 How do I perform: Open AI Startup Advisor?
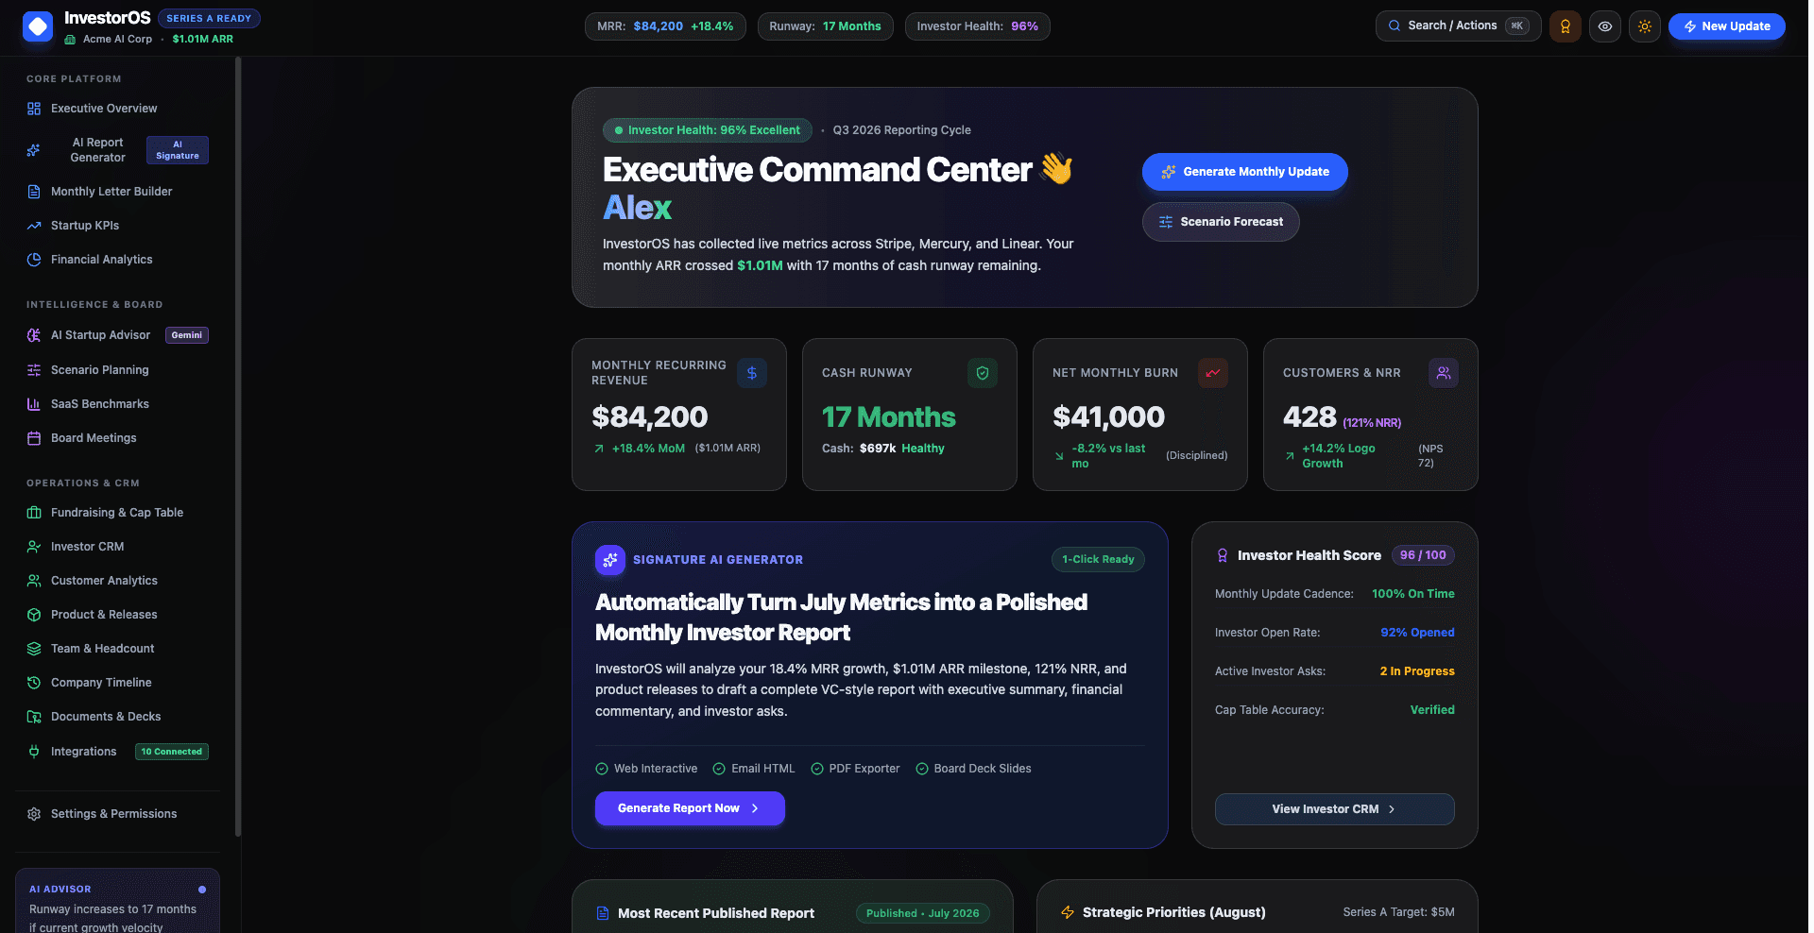(x=117, y=335)
